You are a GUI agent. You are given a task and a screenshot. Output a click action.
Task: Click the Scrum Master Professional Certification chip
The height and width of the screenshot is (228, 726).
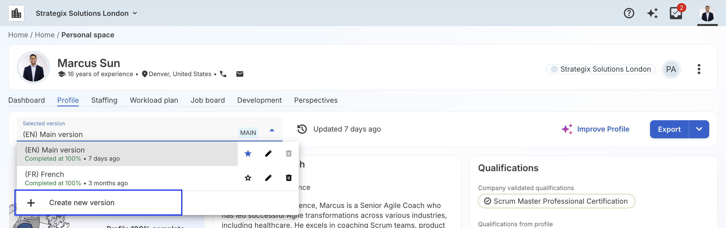click(x=556, y=201)
